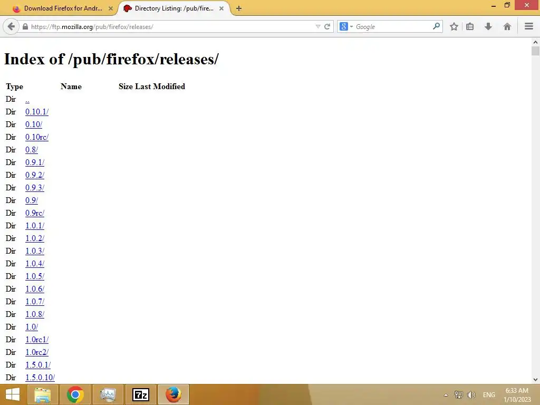Open parent directory '..' link
540x405 pixels.
[27, 100]
